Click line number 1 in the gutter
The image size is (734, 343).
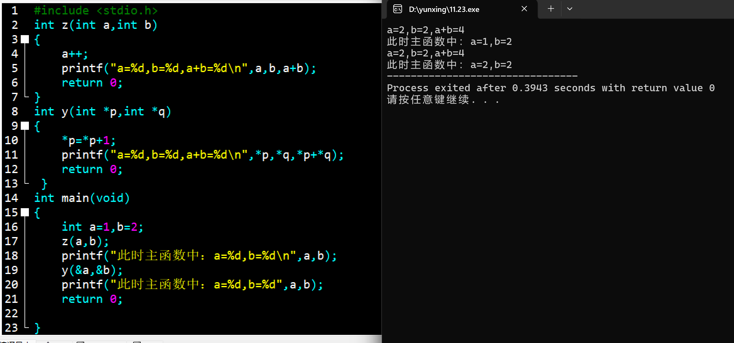(14, 11)
